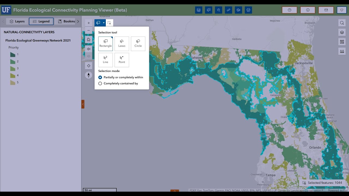This screenshot has width=349, height=196.
Task: Open the map Search magnifier
Action: point(342,23)
